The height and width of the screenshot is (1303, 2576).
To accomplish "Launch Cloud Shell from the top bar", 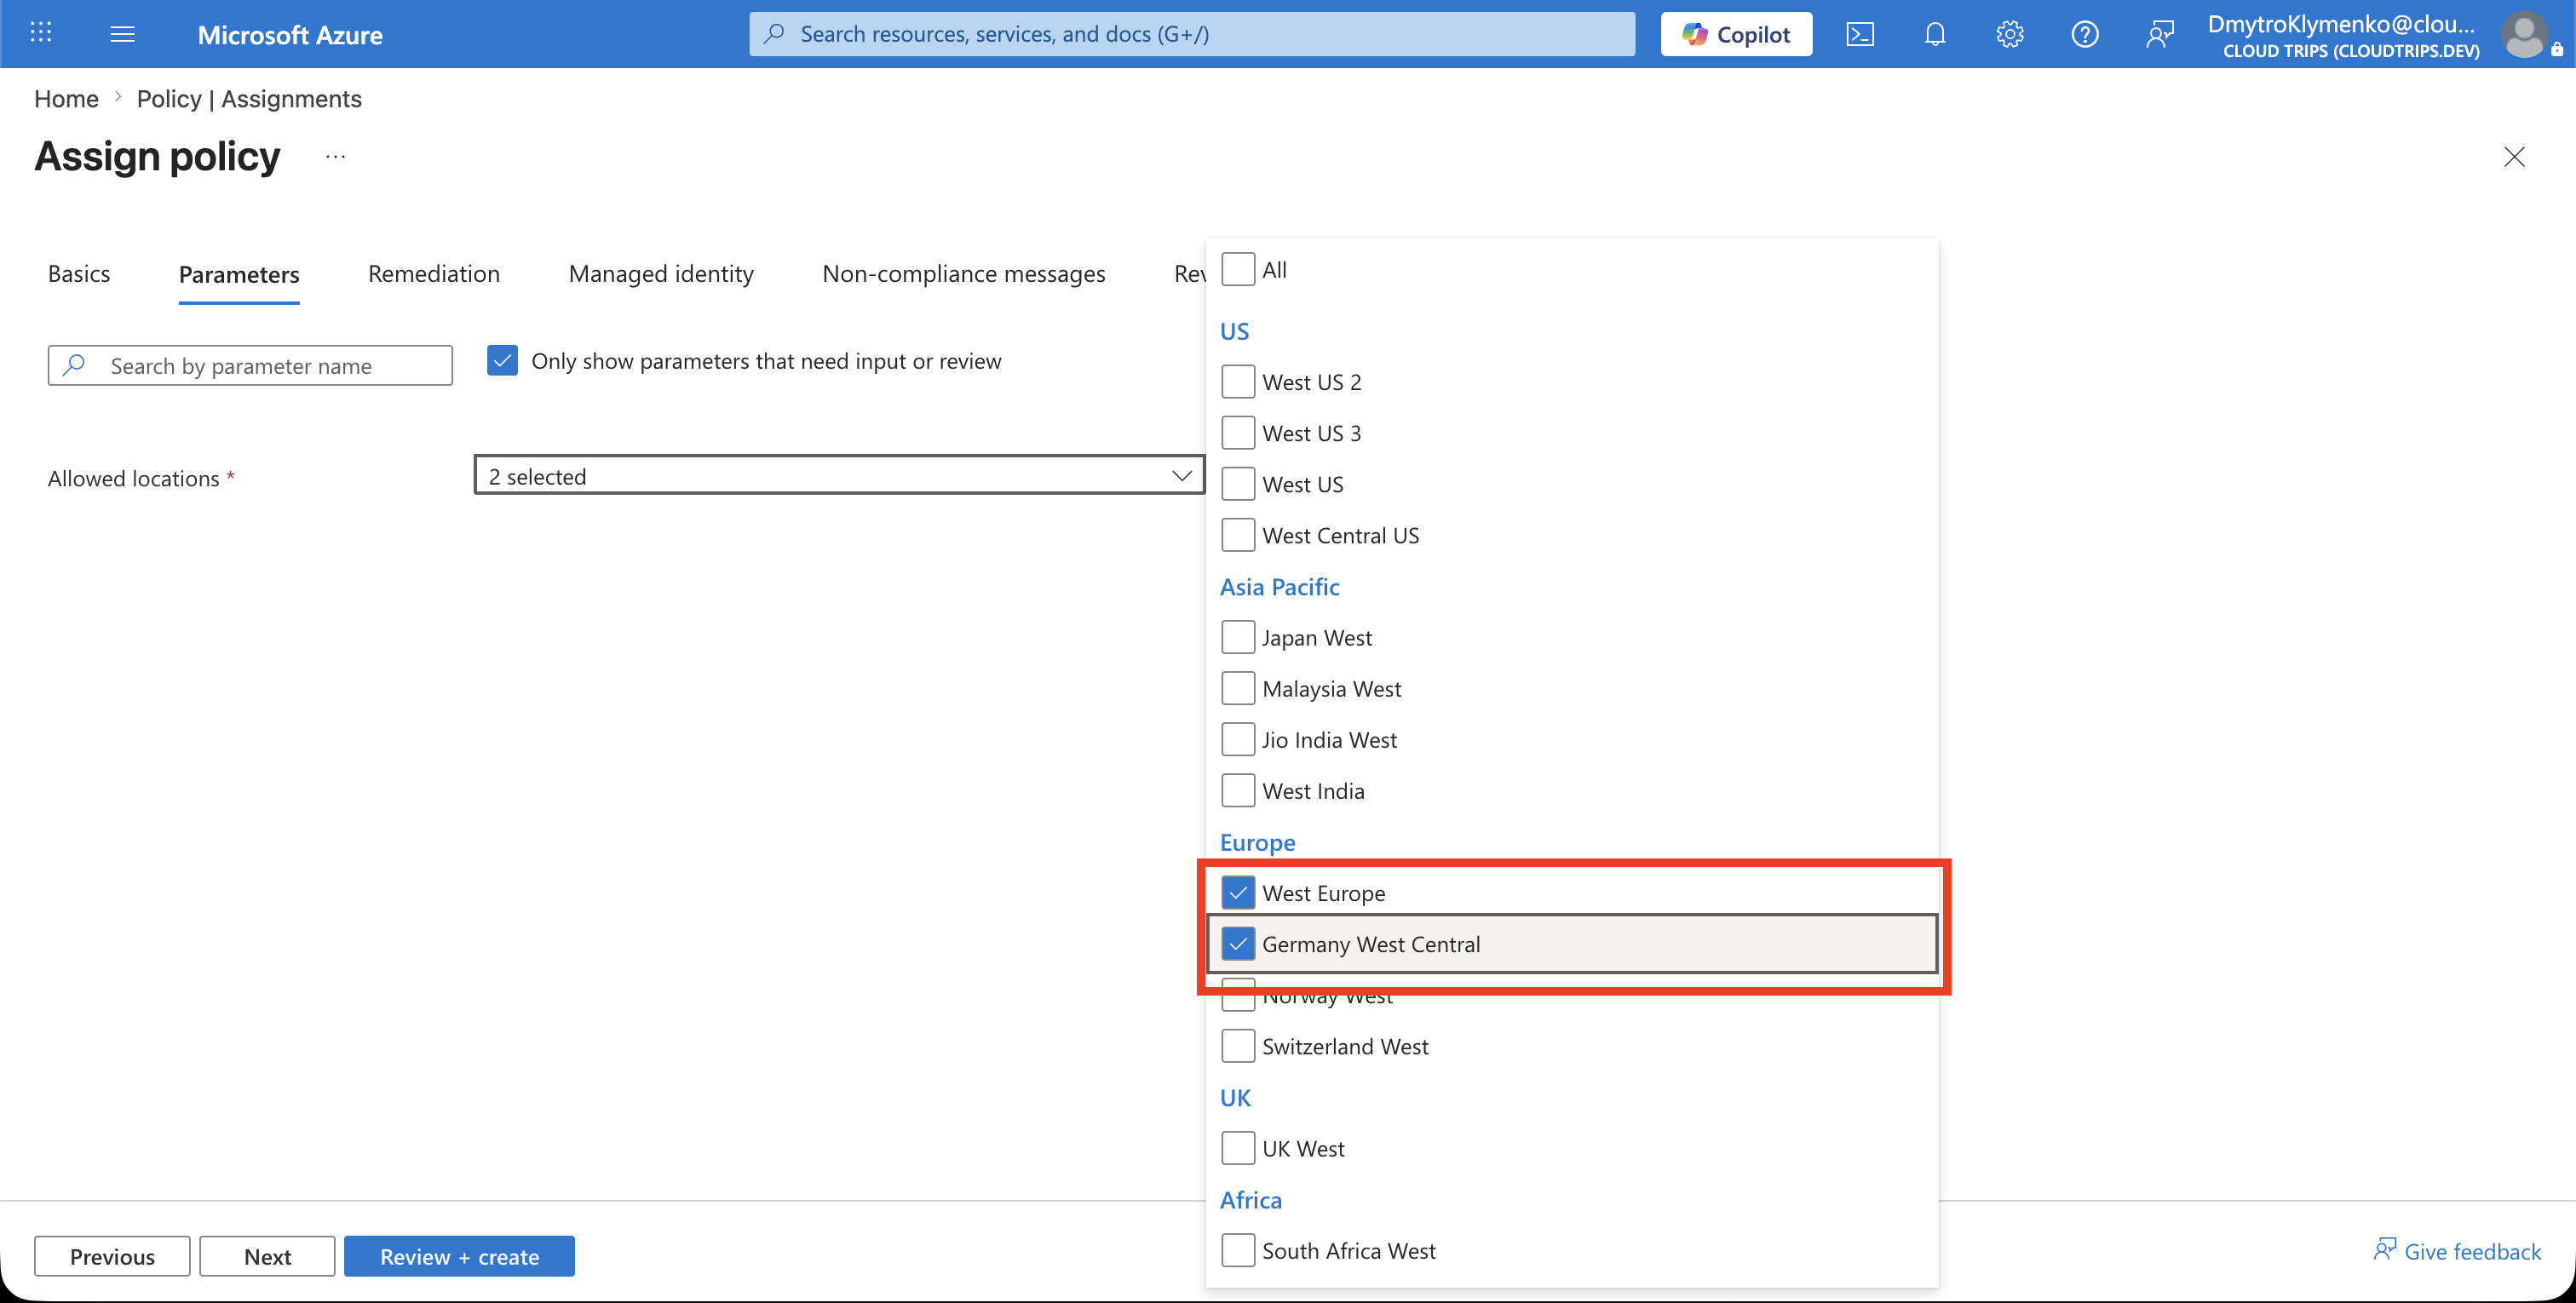I will tap(1860, 34).
